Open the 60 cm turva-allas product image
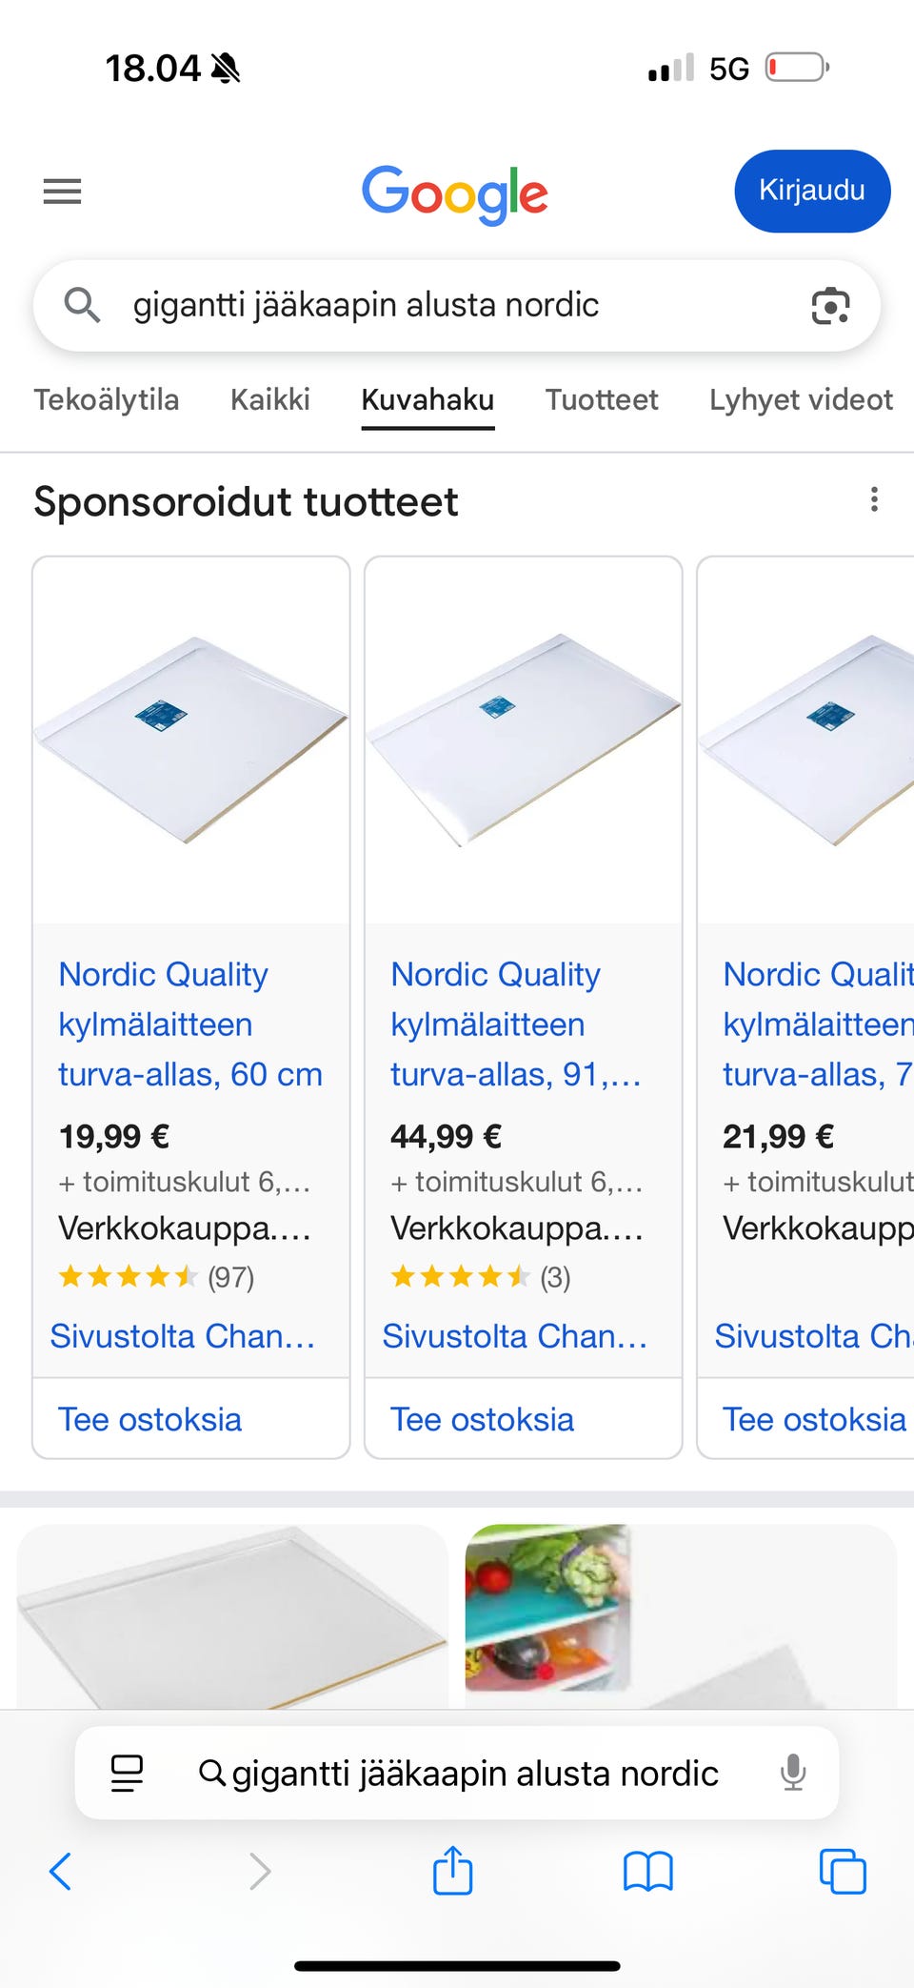 pyautogui.click(x=191, y=740)
